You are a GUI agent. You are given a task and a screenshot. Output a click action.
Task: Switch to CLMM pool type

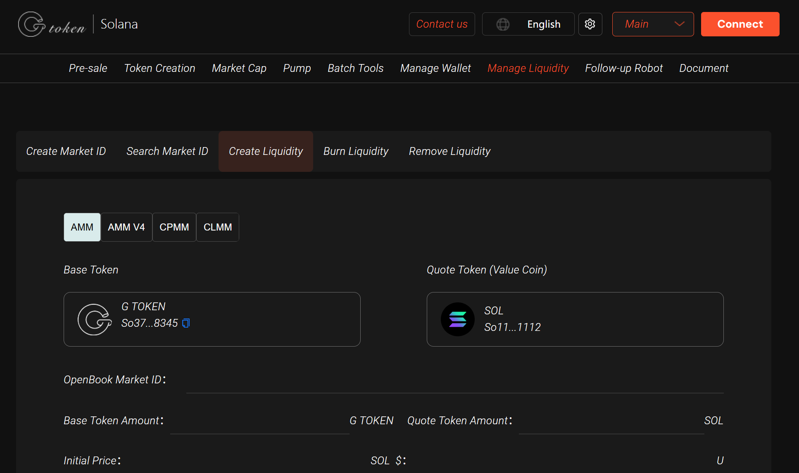click(217, 227)
